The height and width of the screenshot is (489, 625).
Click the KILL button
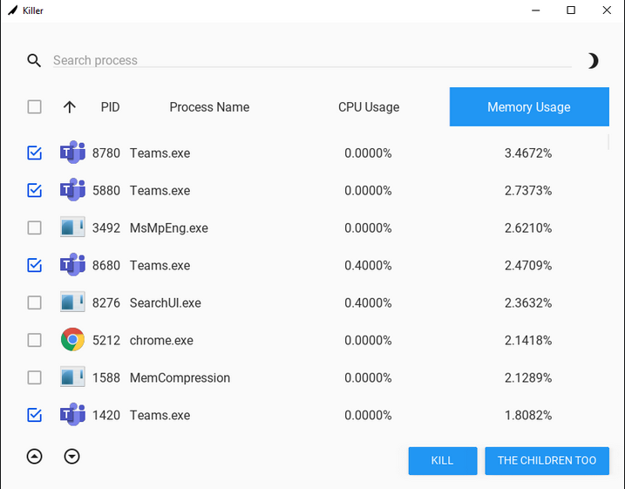click(443, 461)
